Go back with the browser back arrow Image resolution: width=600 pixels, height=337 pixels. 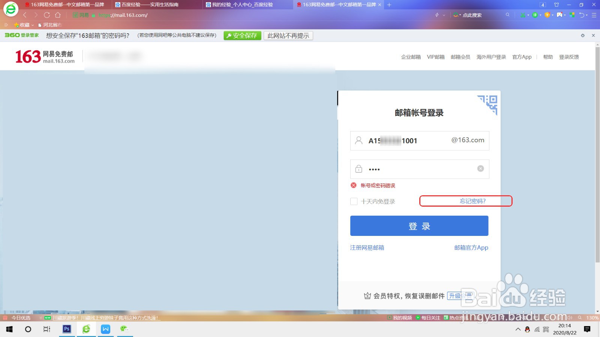pos(25,15)
